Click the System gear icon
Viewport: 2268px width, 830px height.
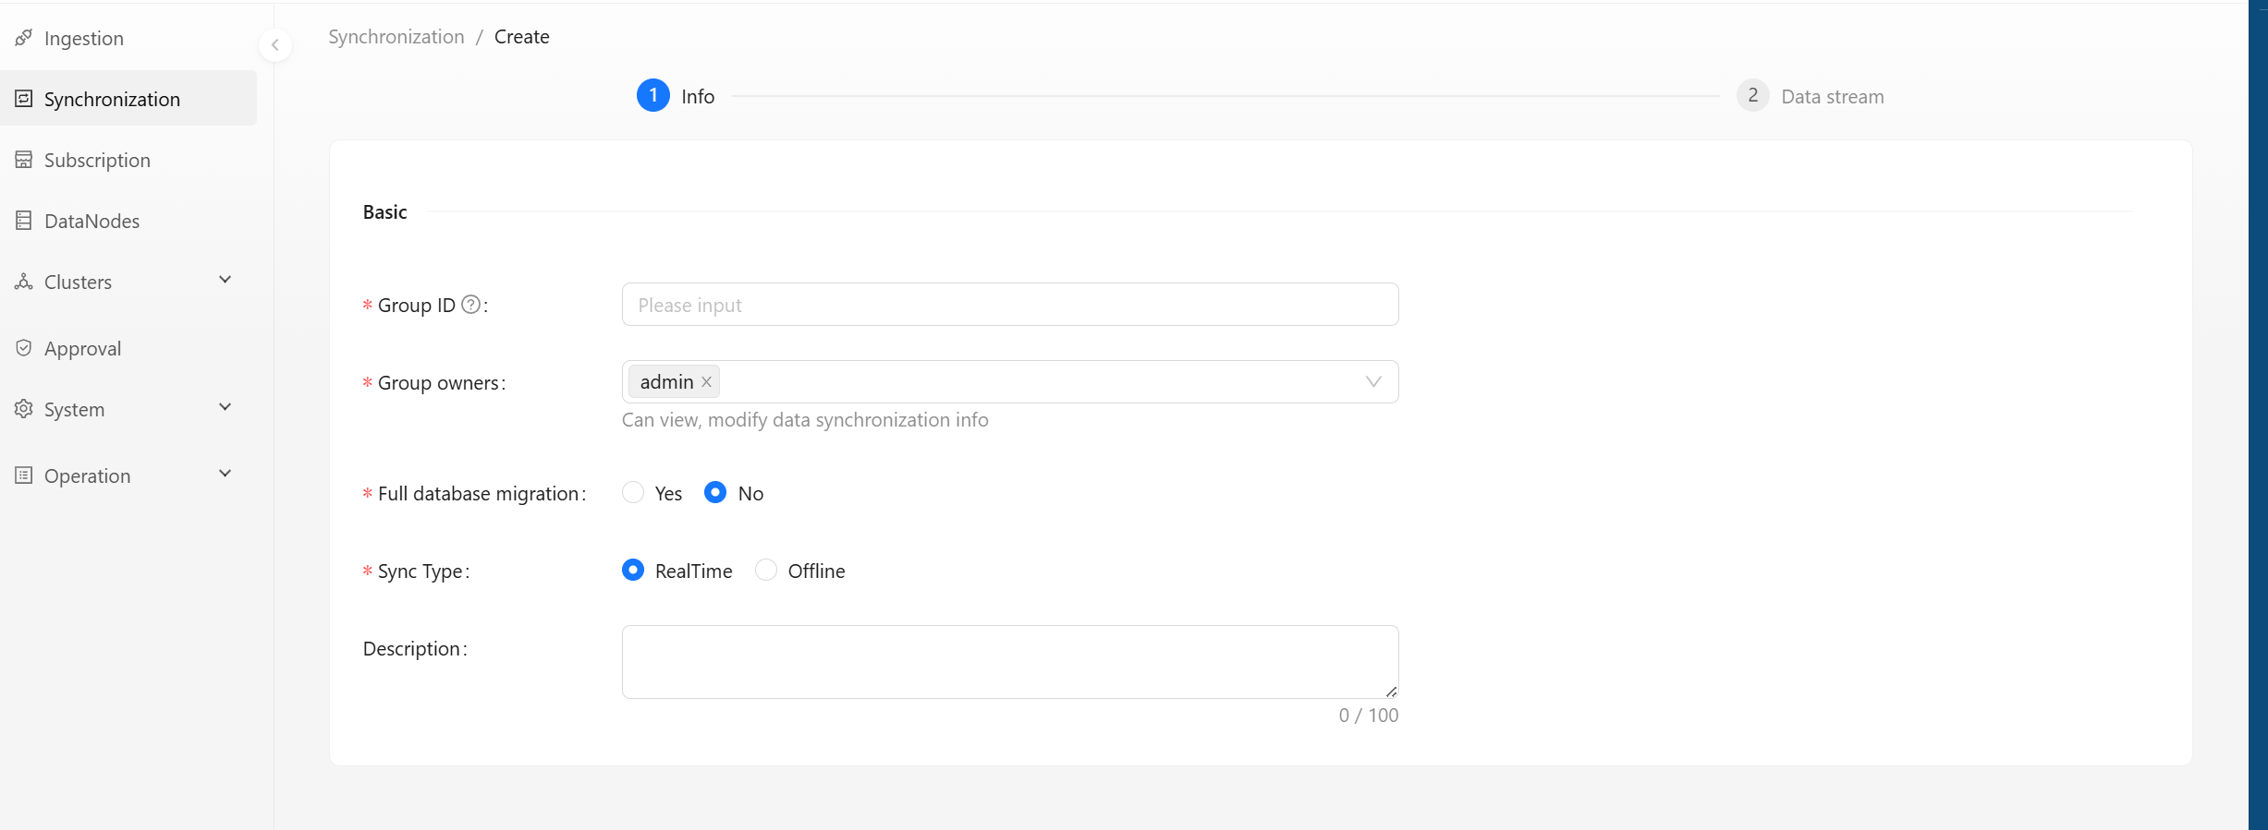(x=24, y=409)
